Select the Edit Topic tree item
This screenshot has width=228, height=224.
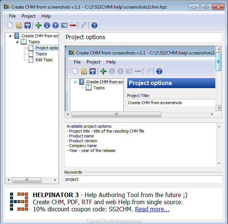pyautogui.click(x=44, y=60)
